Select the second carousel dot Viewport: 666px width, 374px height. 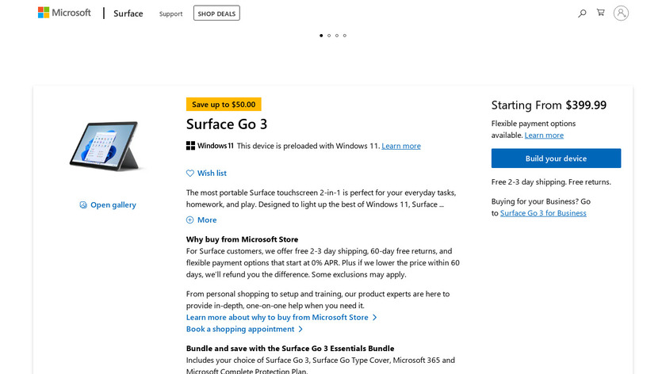click(329, 36)
